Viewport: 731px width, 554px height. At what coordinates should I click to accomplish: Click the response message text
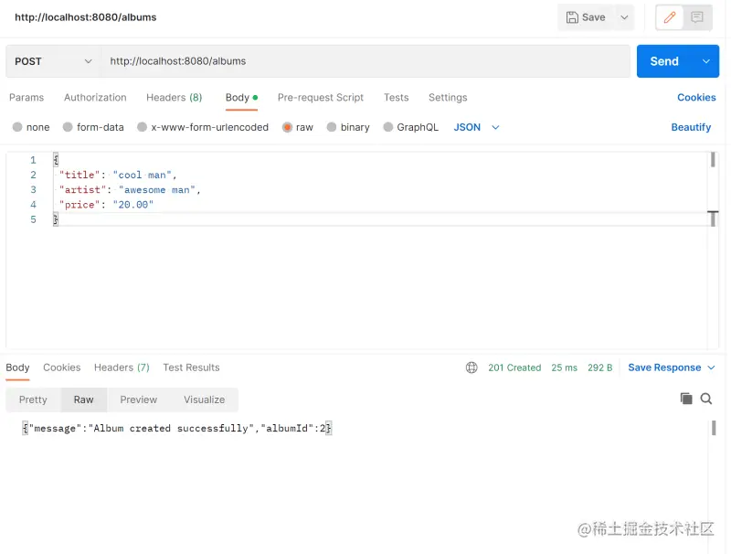[x=177, y=429]
